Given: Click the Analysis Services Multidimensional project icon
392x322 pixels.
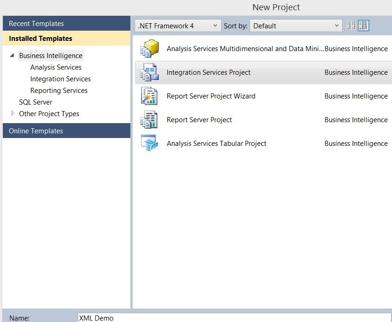Looking at the screenshot, I should point(149,48).
